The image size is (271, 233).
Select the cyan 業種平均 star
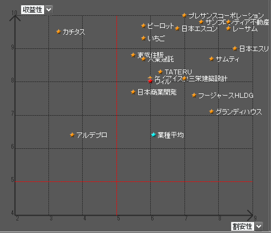point(153,135)
